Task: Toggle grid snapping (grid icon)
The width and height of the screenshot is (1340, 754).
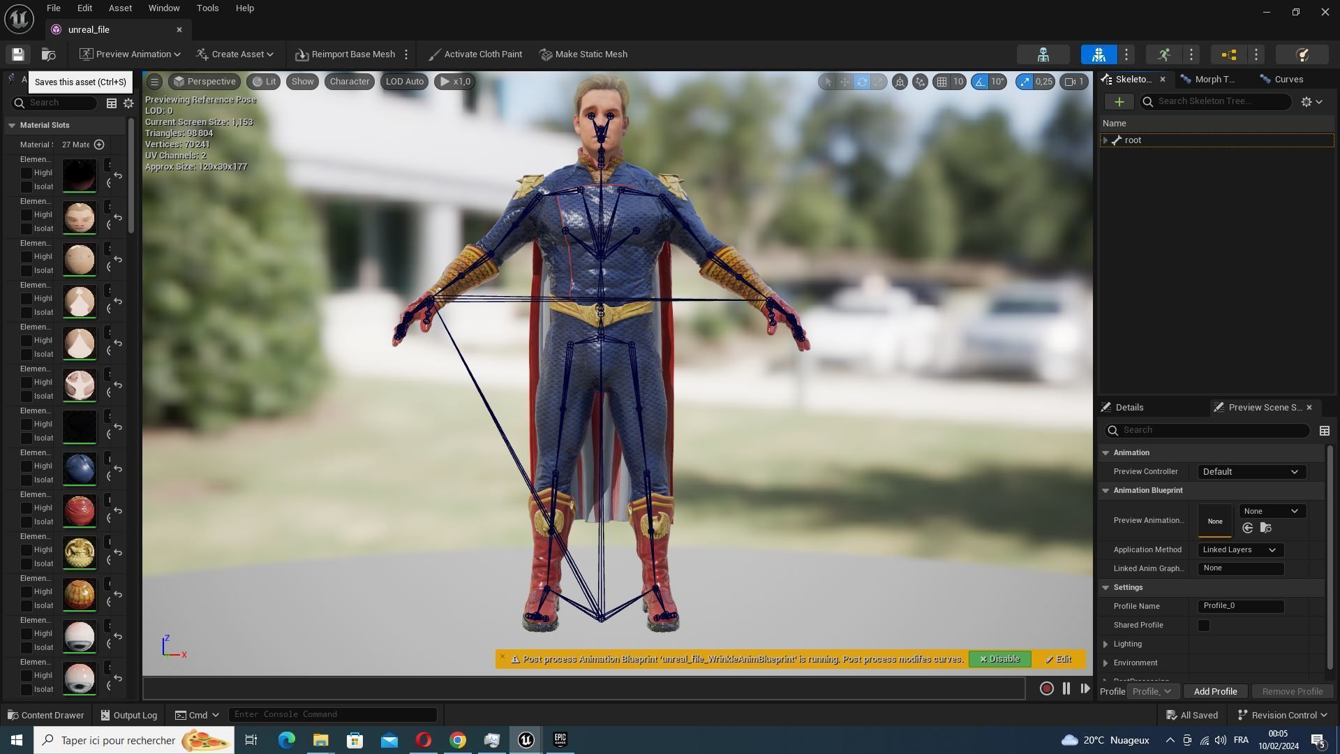Action: 942,82
